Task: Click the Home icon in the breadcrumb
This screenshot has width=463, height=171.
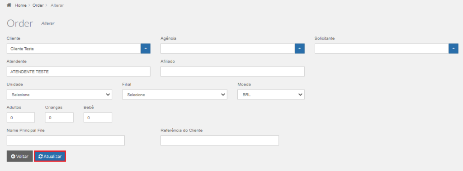Action: [9, 5]
